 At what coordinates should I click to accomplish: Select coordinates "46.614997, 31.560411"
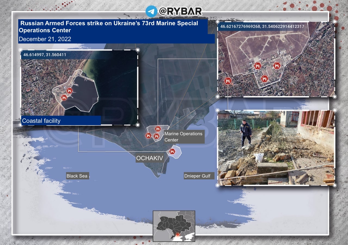(45, 55)
